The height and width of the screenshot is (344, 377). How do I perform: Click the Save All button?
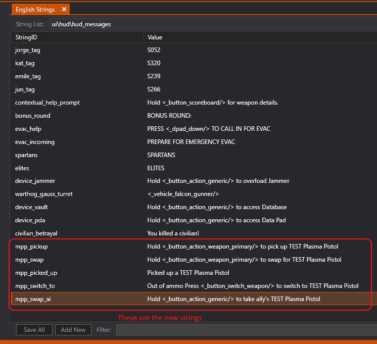click(34, 330)
